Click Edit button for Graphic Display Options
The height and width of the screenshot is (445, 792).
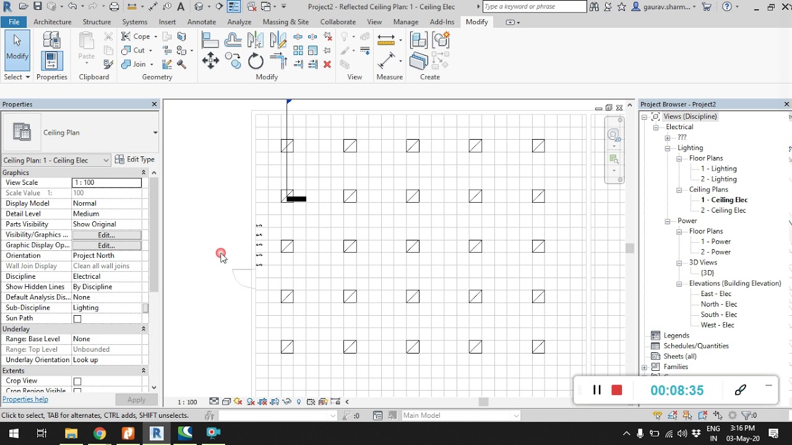tap(106, 245)
